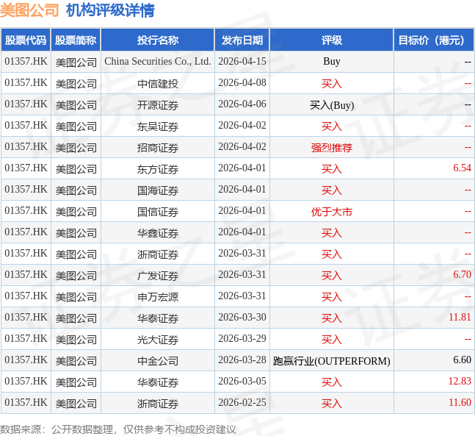Click the date 2026-04-06

(242, 104)
